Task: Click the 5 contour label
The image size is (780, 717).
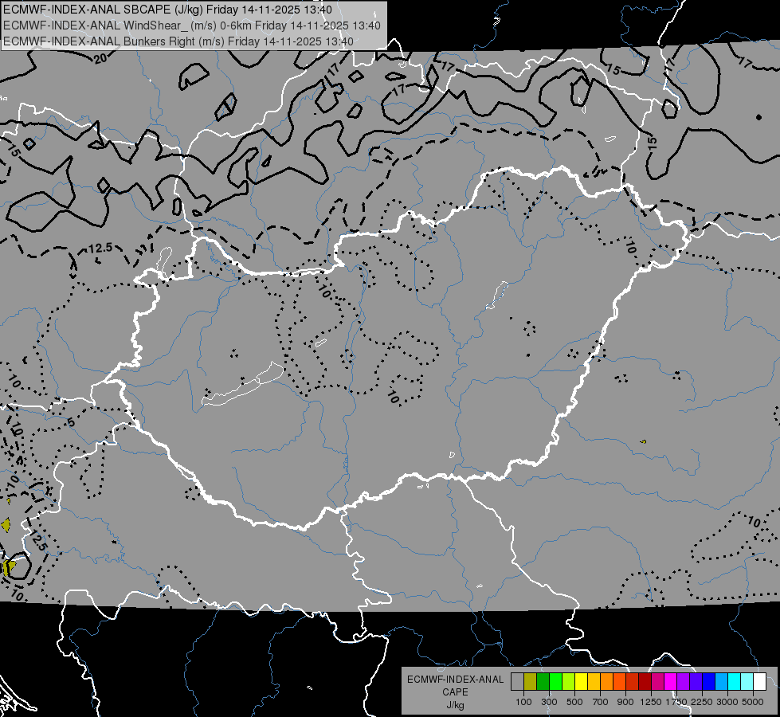Action: click(71, 423)
